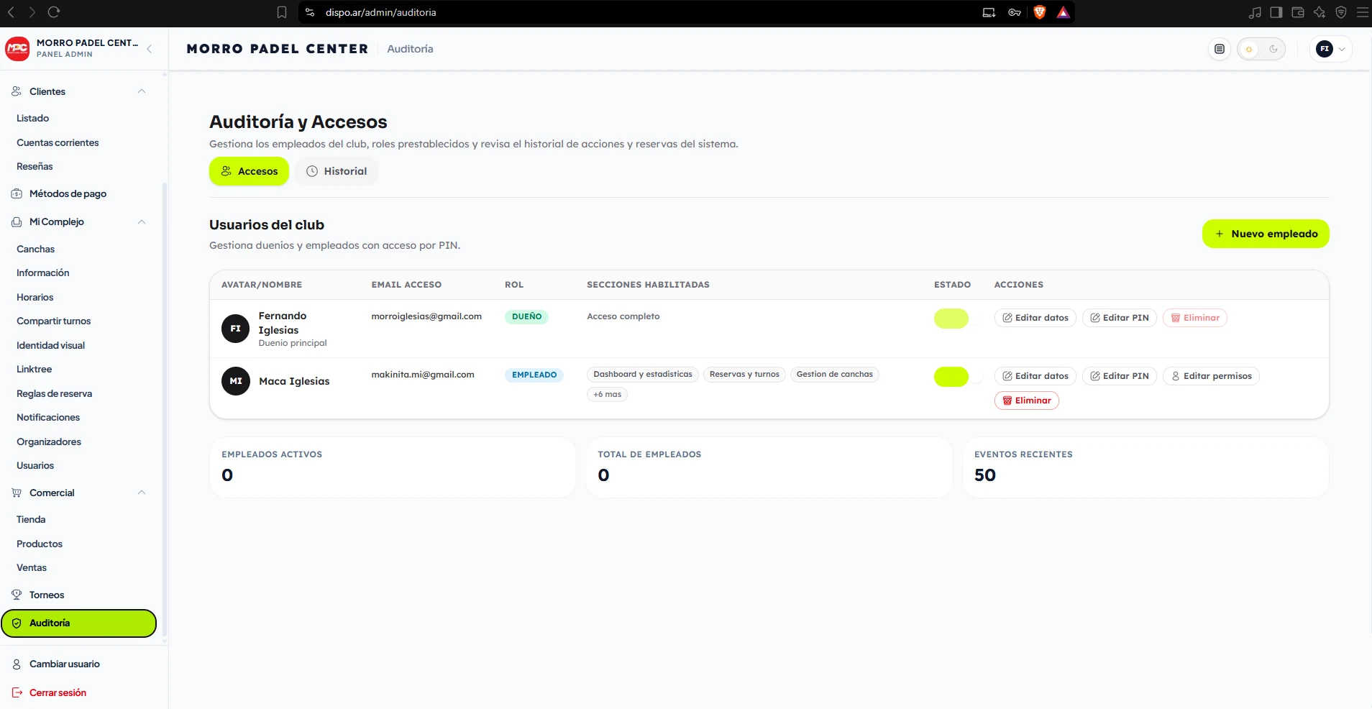Image resolution: width=1372 pixels, height=709 pixels.
Task: Select the Accesos tab
Action: coord(249,171)
